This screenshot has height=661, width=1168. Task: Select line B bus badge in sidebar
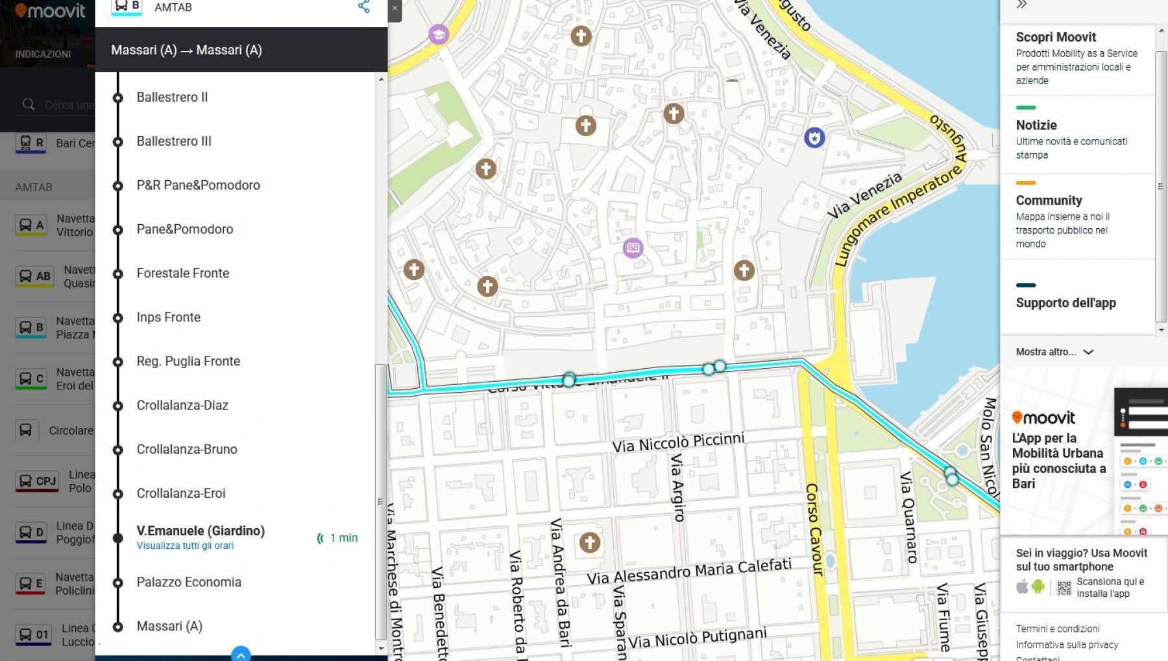click(x=30, y=328)
